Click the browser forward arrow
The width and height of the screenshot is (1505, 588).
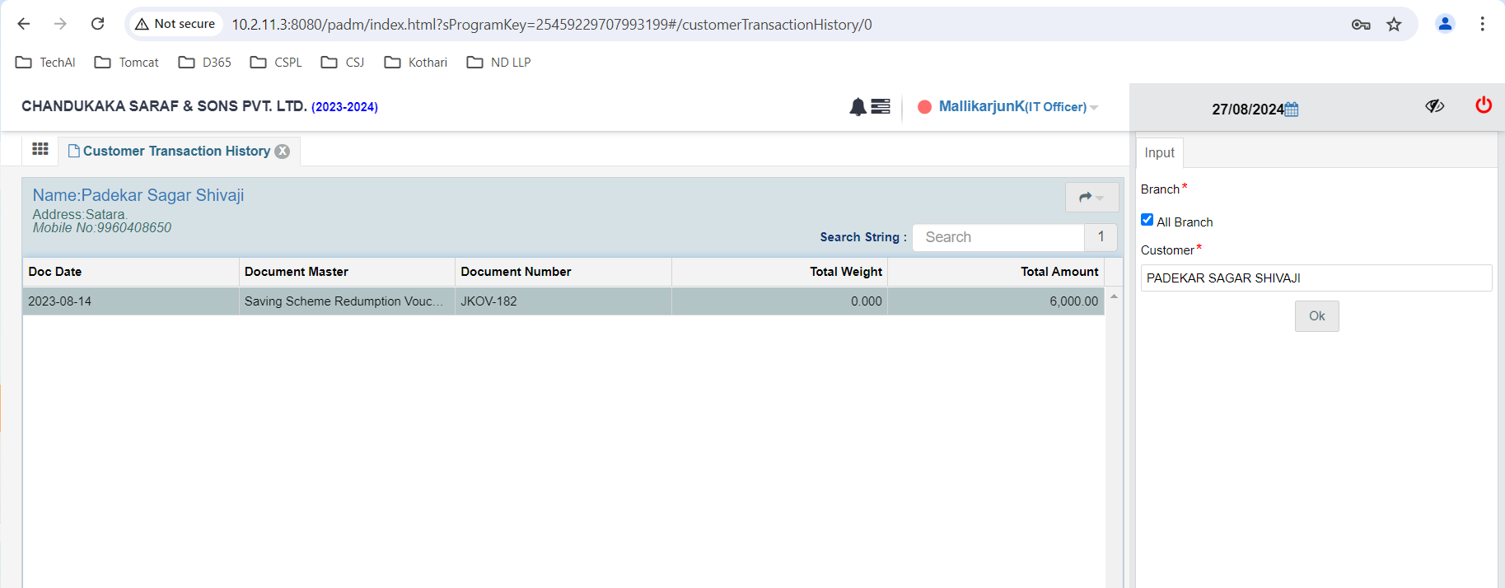(x=60, y=24)
